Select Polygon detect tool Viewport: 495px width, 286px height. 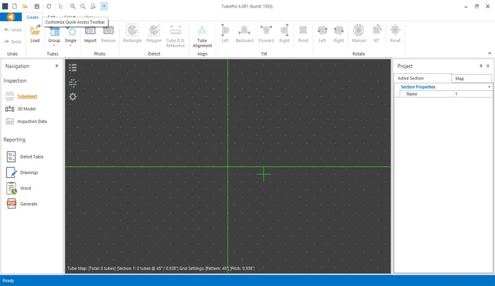(154, 34)
